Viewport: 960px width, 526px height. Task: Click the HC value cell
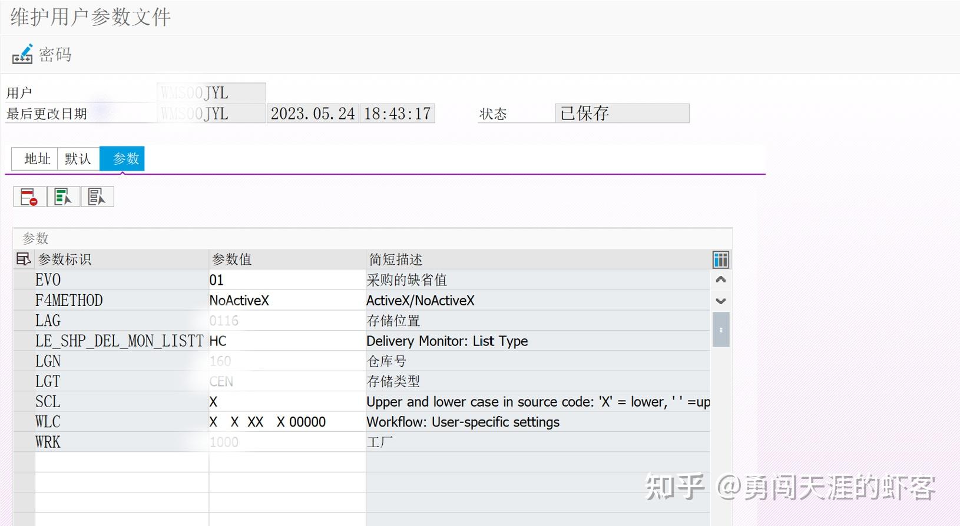pyautogui.click(x=287, y=341)
